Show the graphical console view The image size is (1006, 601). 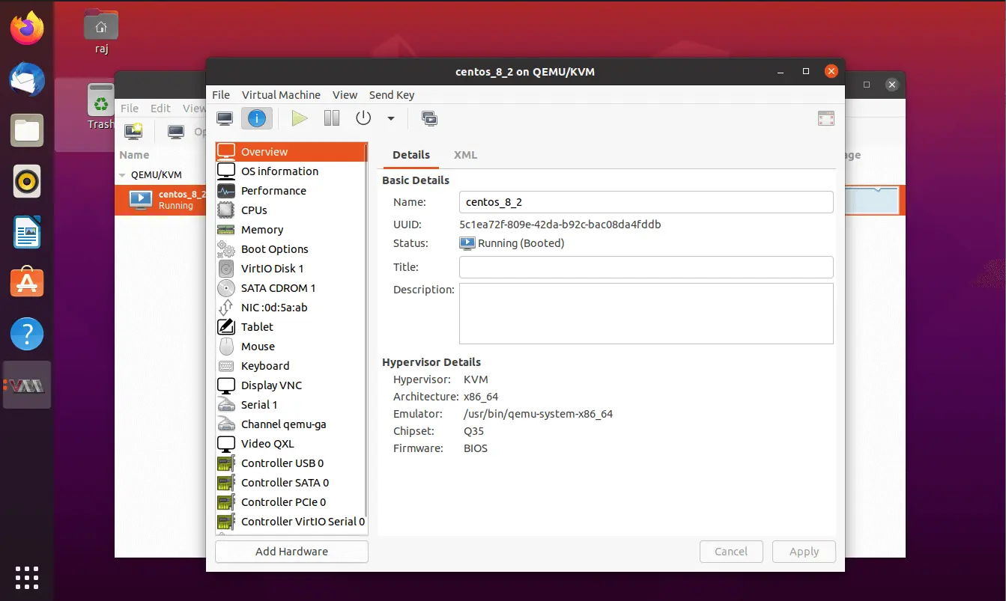[225, 118]
